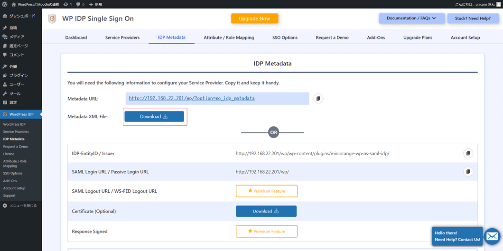This screenshot has height=251, width=503.
Task: Copy the IDP-EntityID / Issuer value
Action: tap(468, 153)
